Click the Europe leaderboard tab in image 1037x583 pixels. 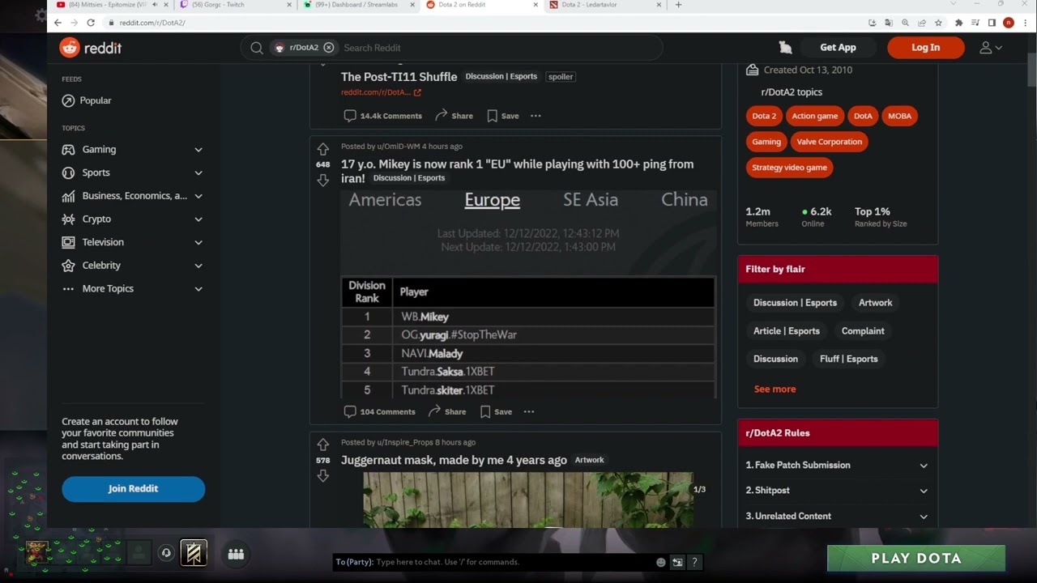point(492,200)
